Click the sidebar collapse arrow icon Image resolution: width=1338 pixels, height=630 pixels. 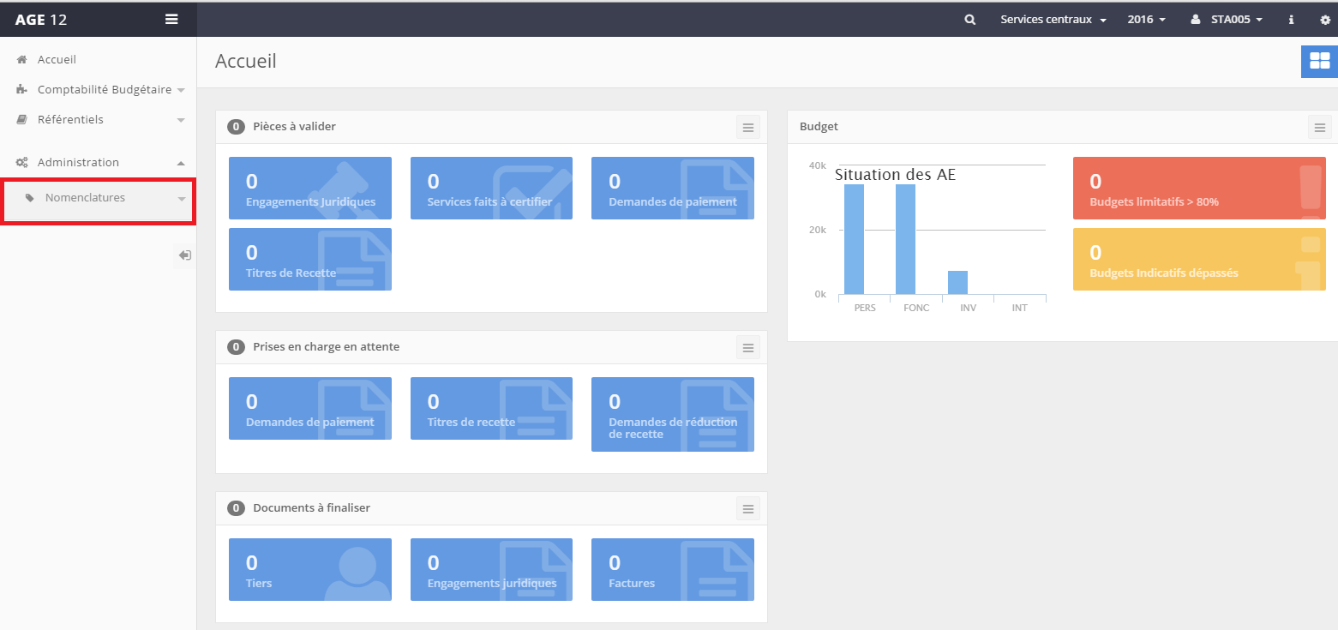(184, 255)
